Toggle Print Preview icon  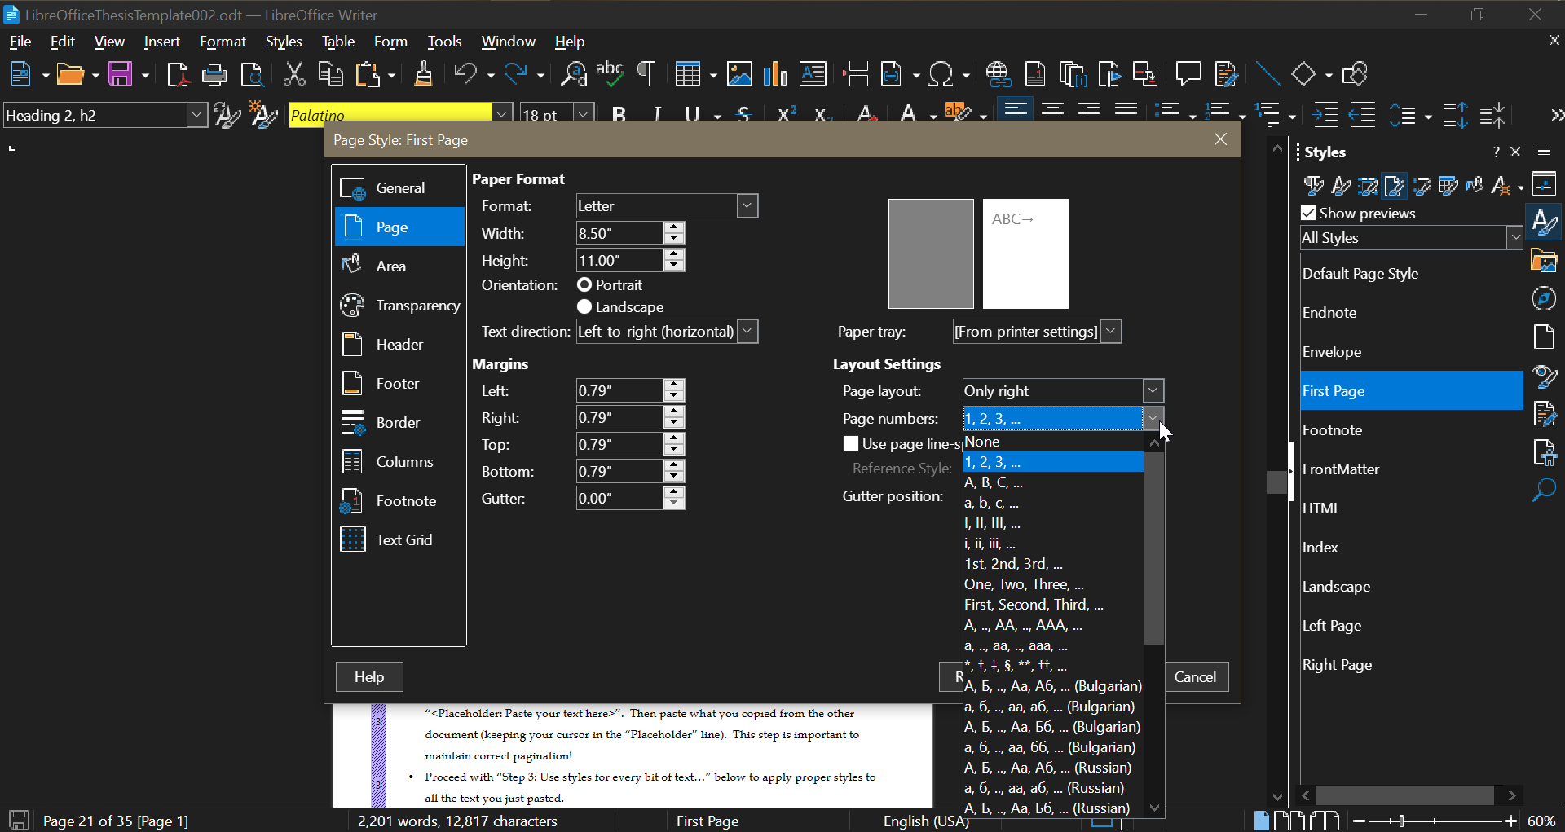pos(252,74)
